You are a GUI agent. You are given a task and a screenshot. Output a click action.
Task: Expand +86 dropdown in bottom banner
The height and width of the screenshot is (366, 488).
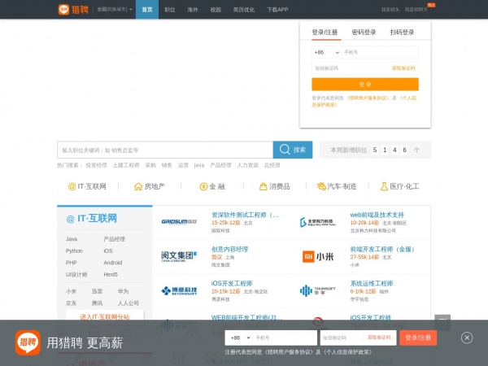[x=240, y=338]
